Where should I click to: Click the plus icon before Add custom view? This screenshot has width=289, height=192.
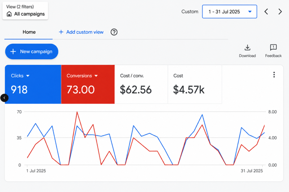coord(61,32)
